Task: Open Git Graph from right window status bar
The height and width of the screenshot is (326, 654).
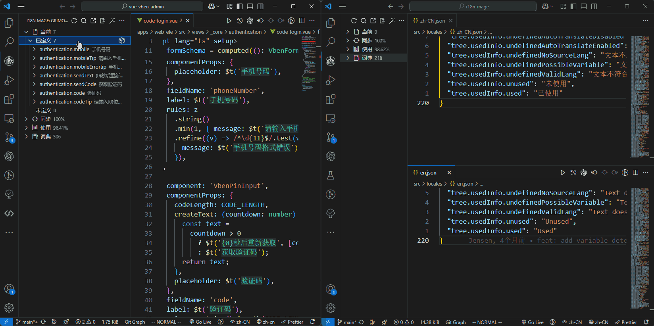Action: pyautogui.click(x=455, y=322)
